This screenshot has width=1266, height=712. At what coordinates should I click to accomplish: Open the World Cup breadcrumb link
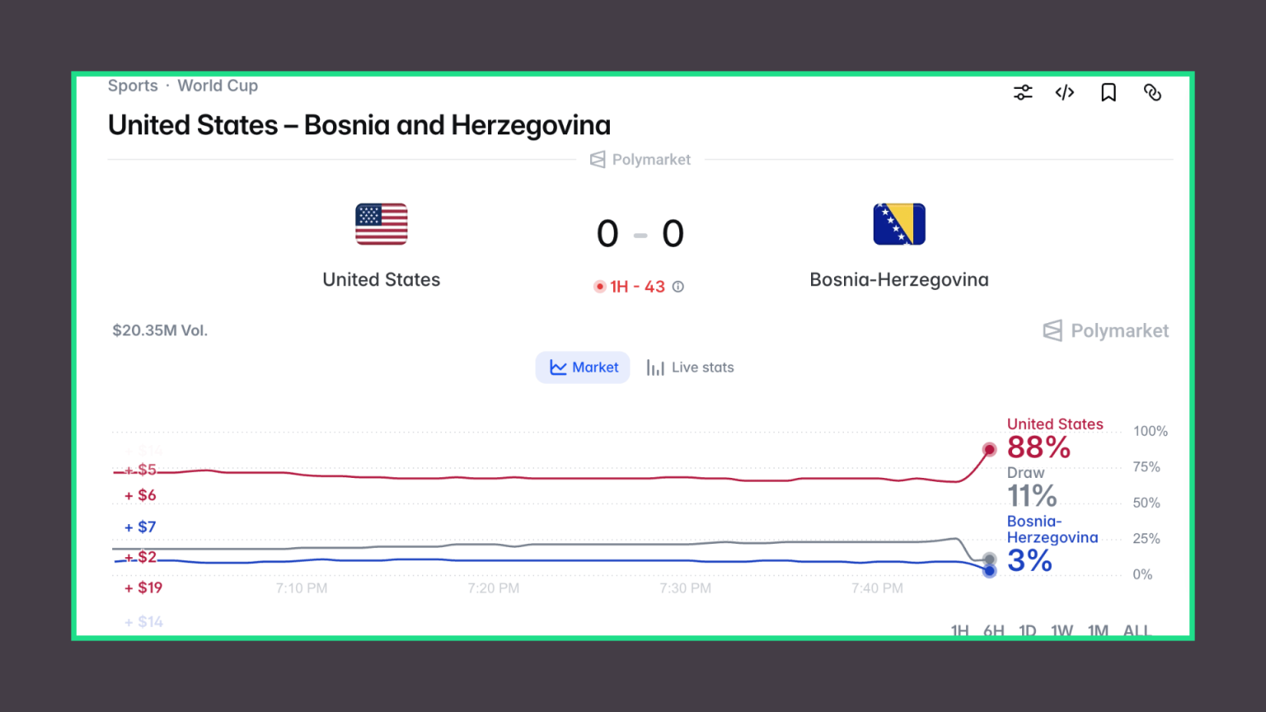pyautogui.click(x=218, y=86)
